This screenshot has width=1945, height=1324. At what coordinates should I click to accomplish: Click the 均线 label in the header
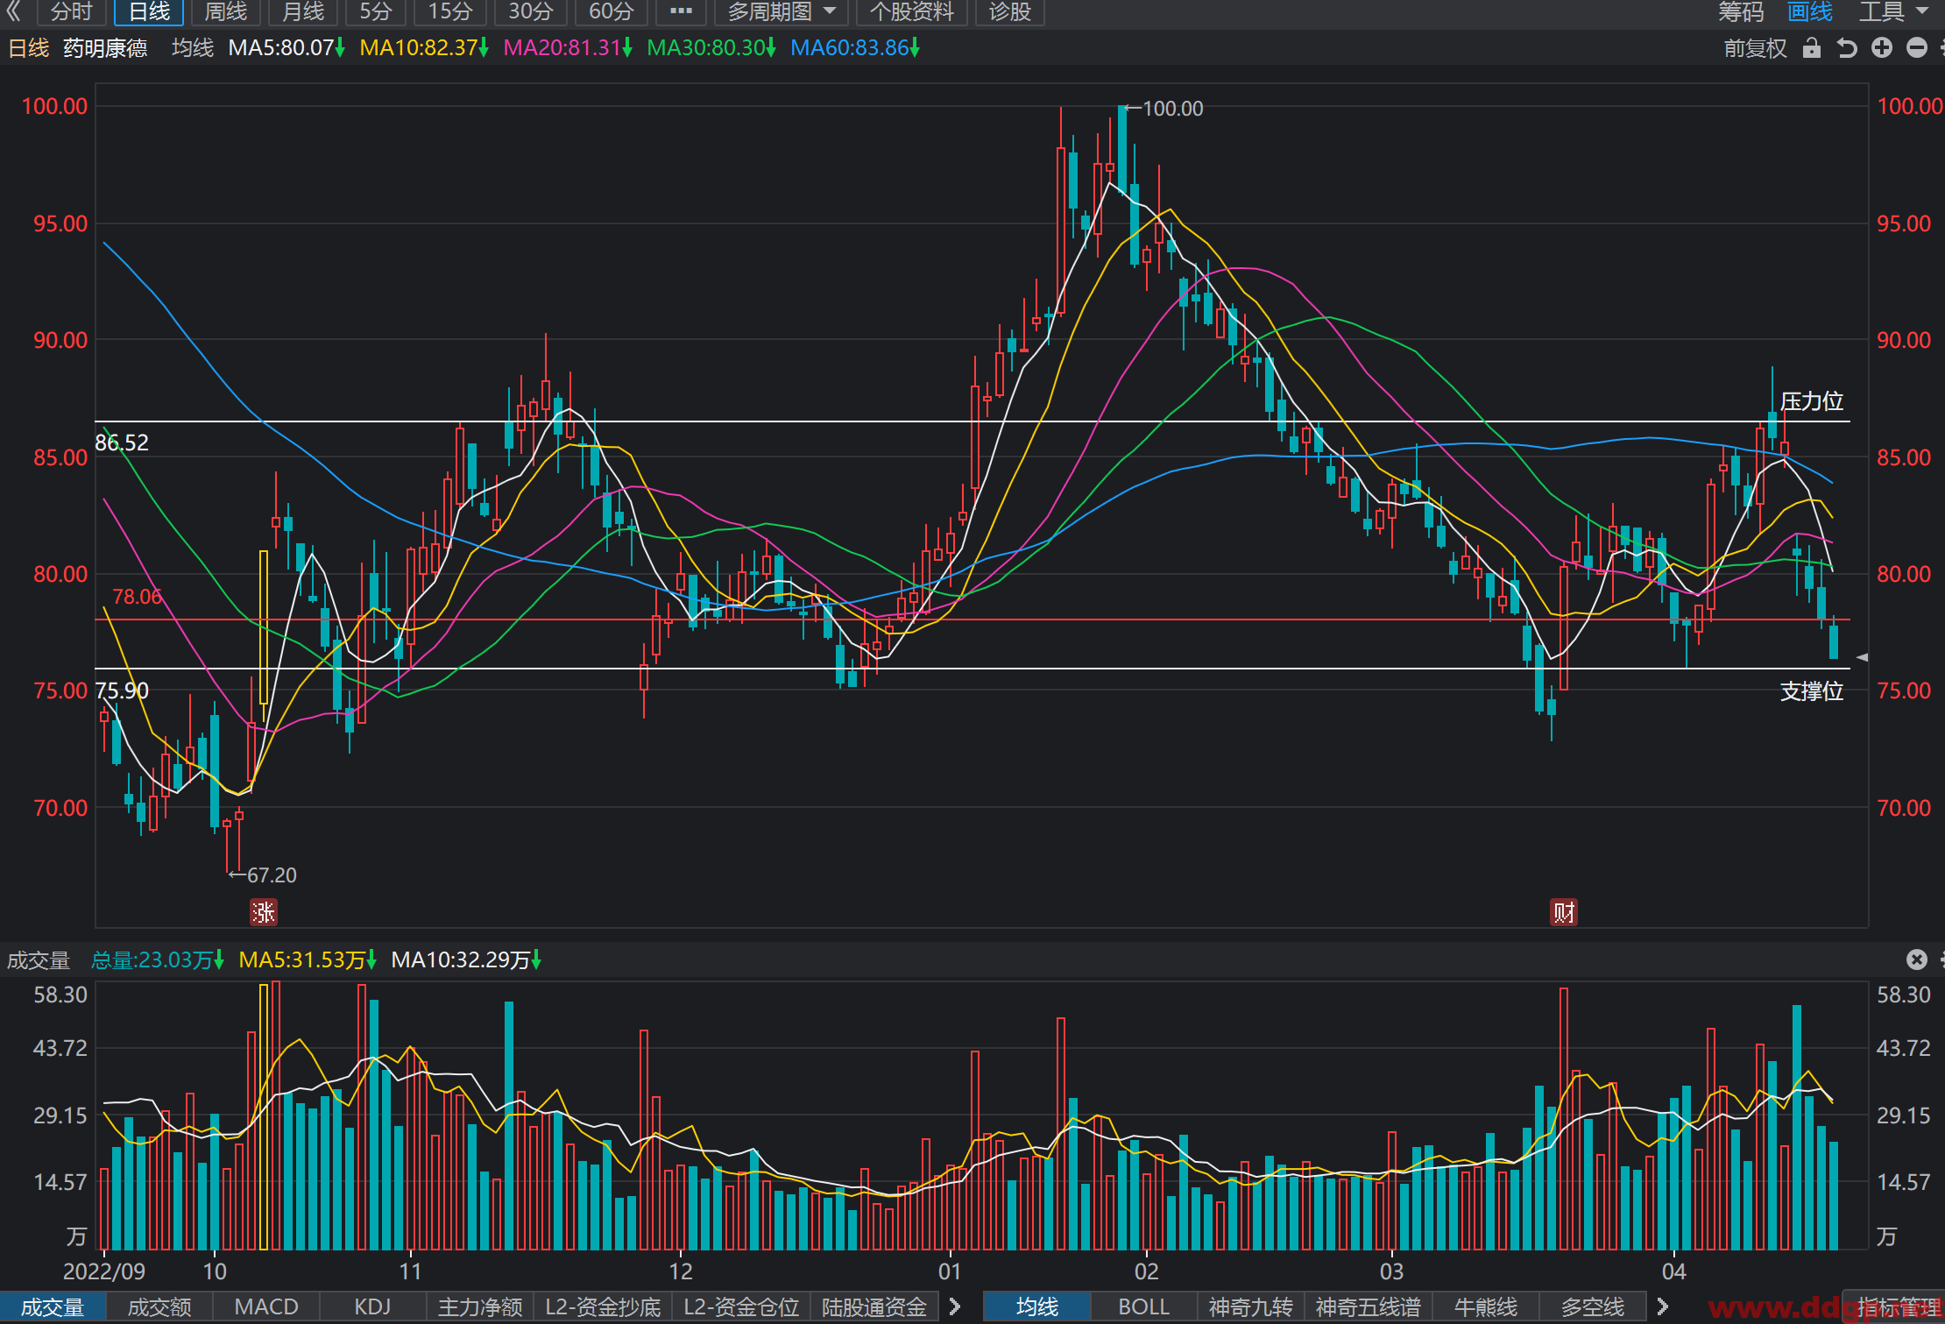pyautogui.click(x=193, y=48)
